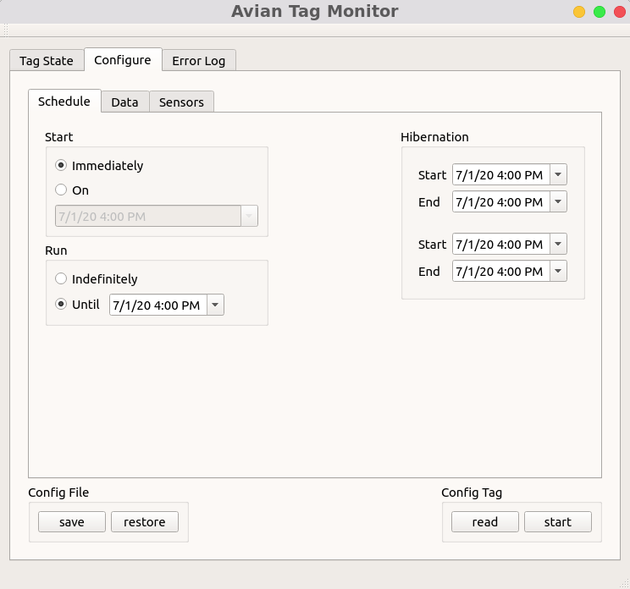Viewport: 630px width, 589px height.
Task: Click the Run group label
Action: tap(56, 250)
